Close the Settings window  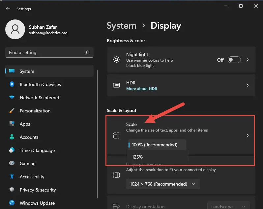[x=256, y=6]
